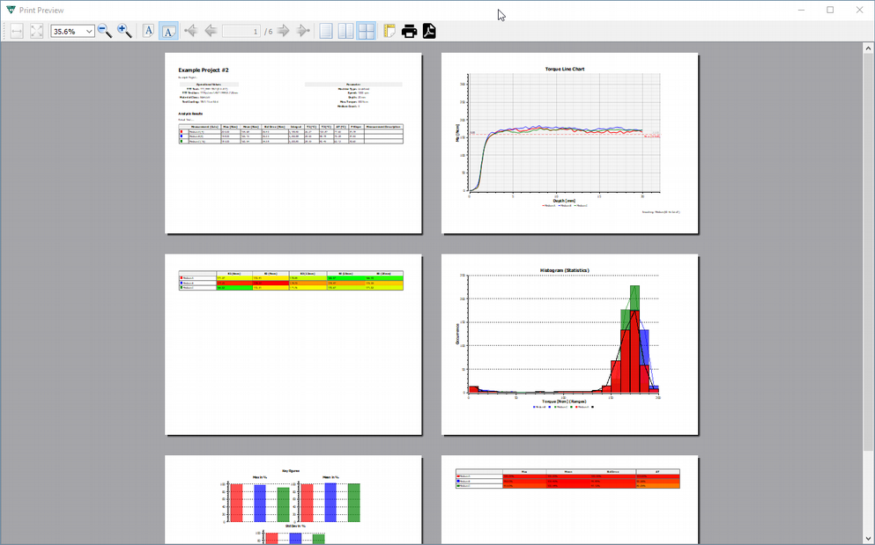The height and width of the screenshot is (545, 875).
Task: Select the page setup icon
Action: point(389,31)
